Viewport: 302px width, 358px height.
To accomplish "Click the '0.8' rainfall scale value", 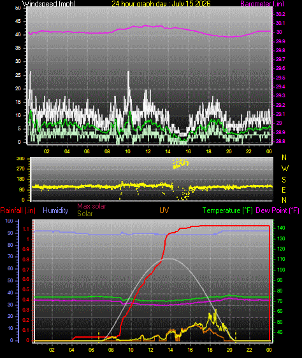I will point(26,259).
